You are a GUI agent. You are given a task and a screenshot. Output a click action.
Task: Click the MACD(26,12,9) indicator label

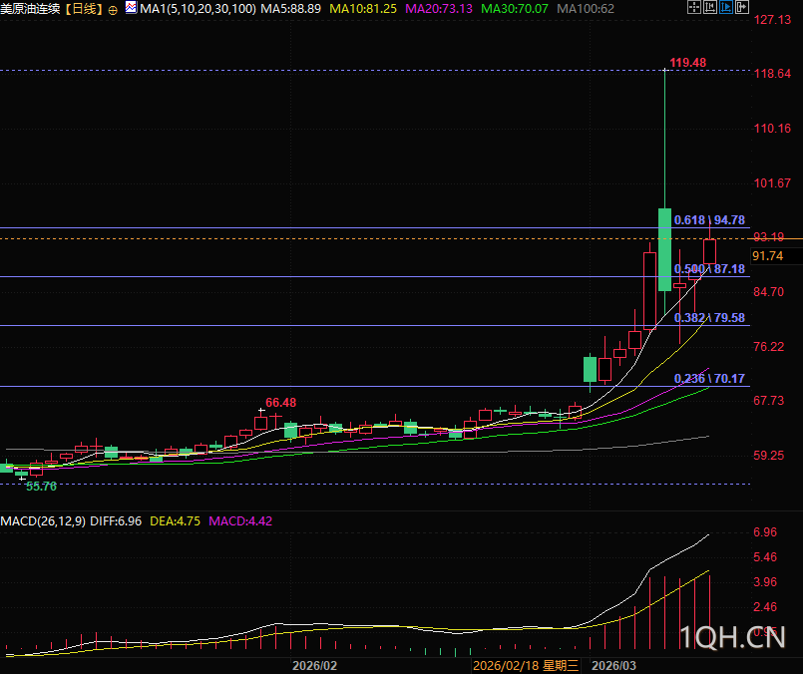click(43, 521)
